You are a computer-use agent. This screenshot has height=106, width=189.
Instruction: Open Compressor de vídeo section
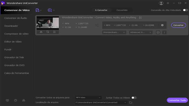click(x=16, y=34)
